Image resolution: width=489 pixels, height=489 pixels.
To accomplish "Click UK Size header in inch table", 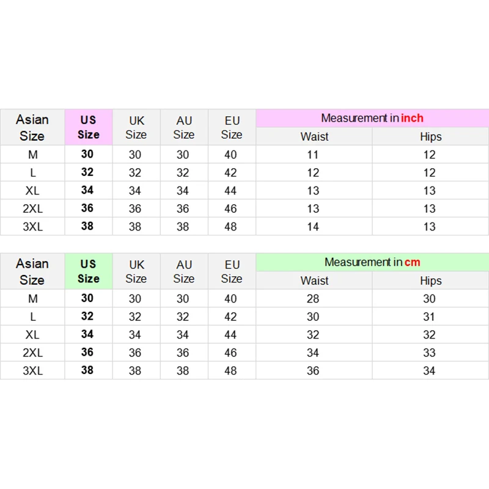I will 136,127.
